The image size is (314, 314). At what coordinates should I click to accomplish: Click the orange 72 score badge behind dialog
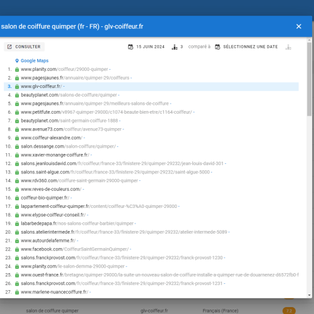pyautogui.click(x=289, y=311)
